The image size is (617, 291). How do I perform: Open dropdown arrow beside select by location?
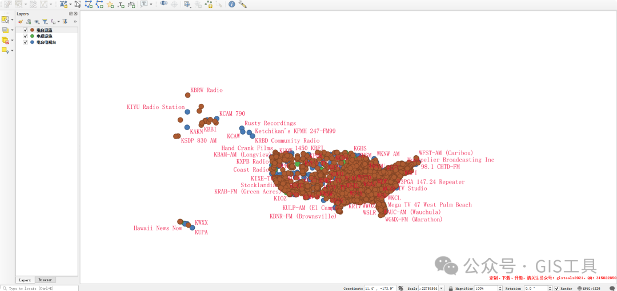click(x=12, y=50)
